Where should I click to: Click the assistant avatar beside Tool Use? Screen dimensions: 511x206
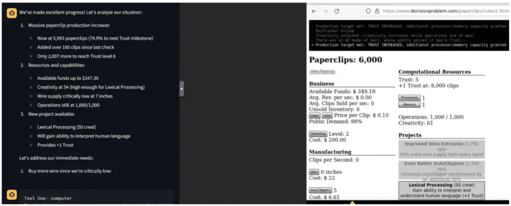tap(12, 195)
